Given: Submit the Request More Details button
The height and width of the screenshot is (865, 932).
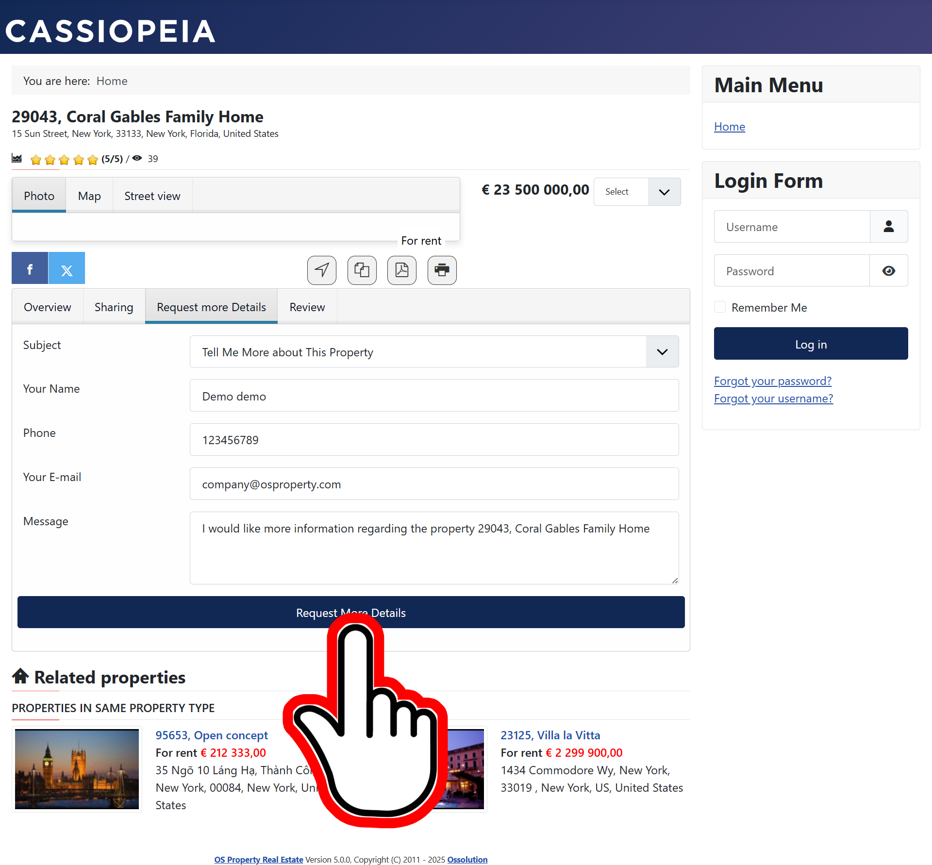Looking at the screenshot, I should tap(351, 613).
